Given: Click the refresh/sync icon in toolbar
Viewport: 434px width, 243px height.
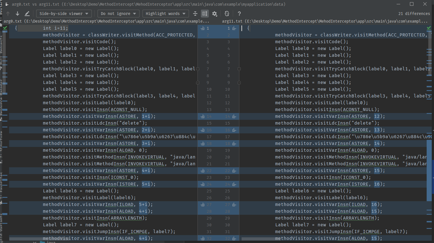Looking at the screenshot, I should (x=227, y=14).
